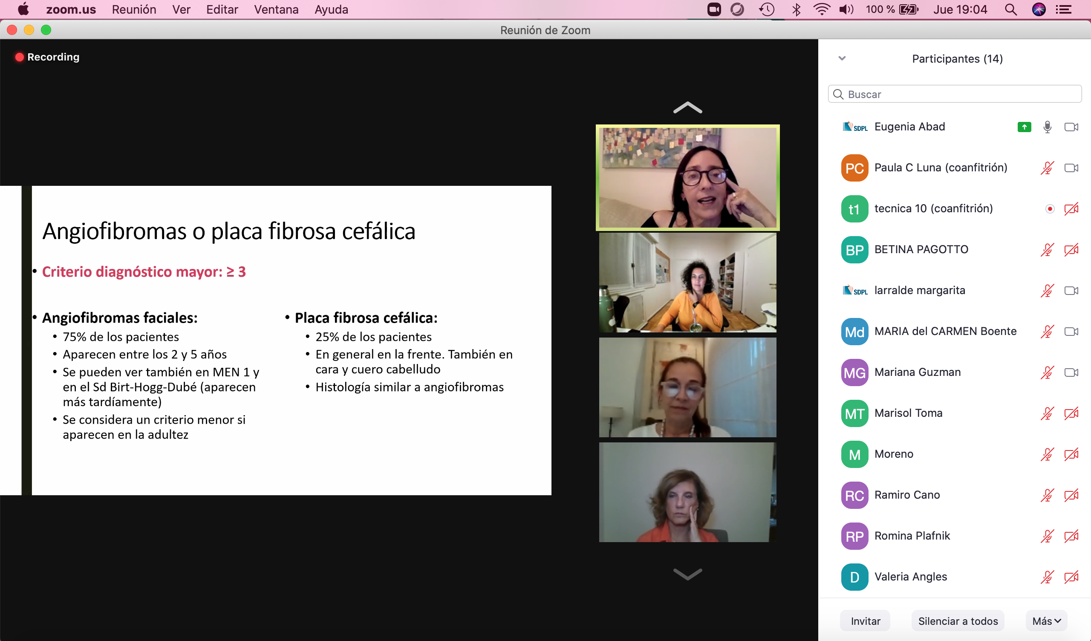Click Eugenia Abad's microphone icon
Screen dimensions: 1091x641
point(1047,127)
